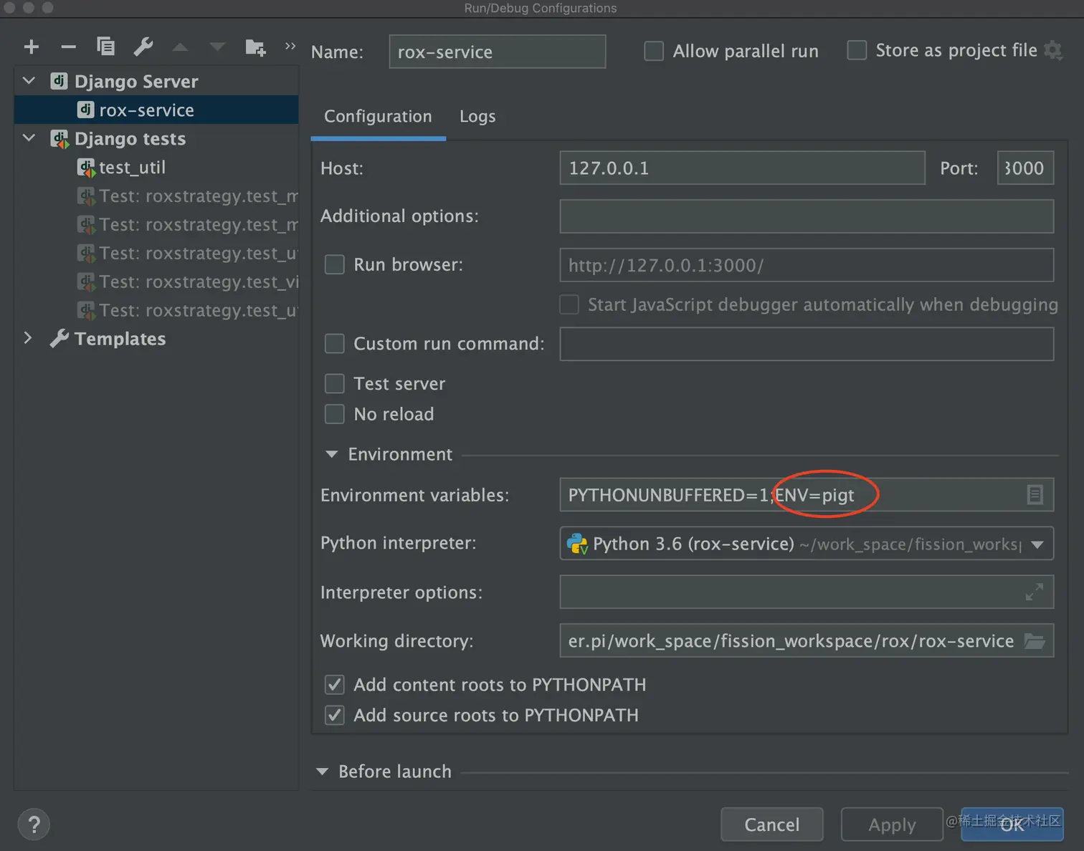The height and width of the screenshot is (851, 1084).
Task: Select the roxstrategy.test_vi test configuration
Action: click(156, 282)
